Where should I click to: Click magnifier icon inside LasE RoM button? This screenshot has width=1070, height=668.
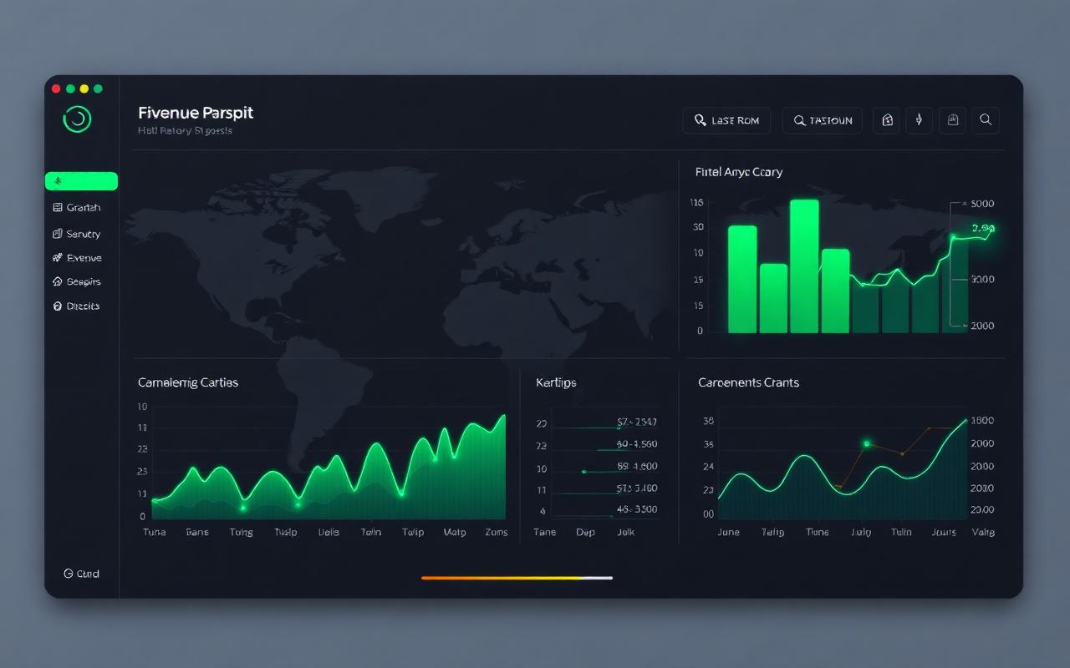(700, 120)
